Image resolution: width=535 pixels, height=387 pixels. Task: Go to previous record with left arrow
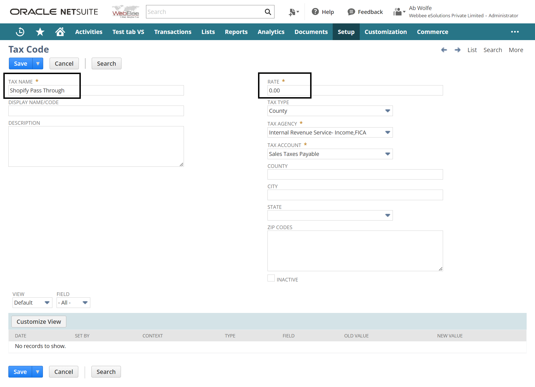(444, 50)
